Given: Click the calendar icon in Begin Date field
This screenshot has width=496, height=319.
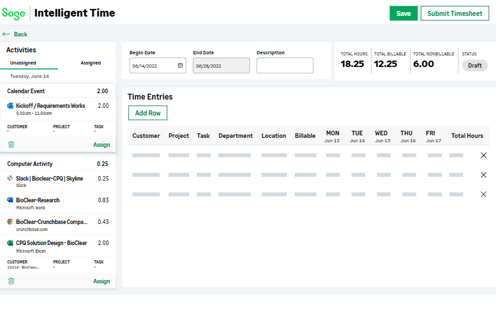Looking at the screenshot, I should point(180,66).
